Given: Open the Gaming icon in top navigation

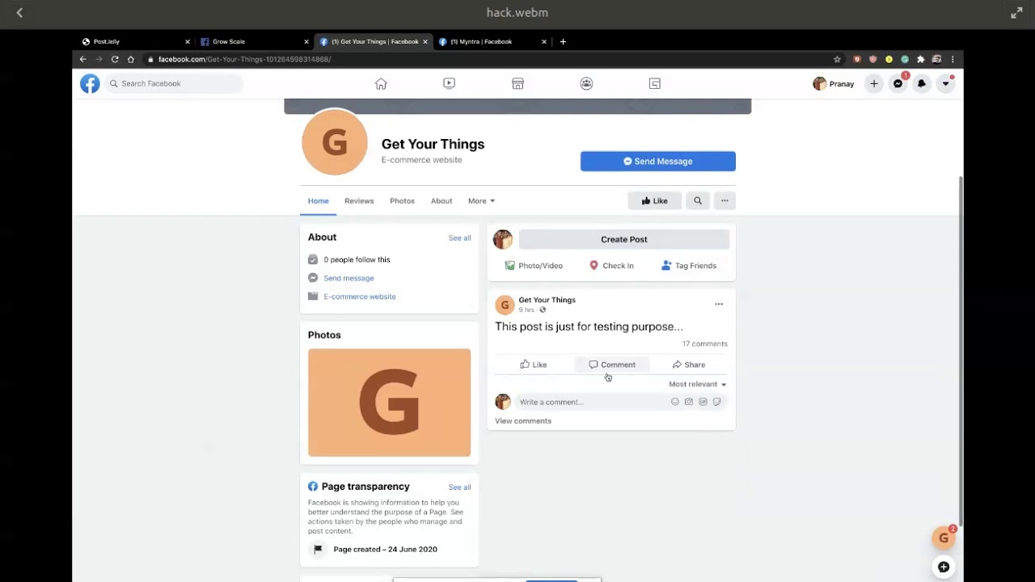Looking at the screenshot, I should [655, 83].
